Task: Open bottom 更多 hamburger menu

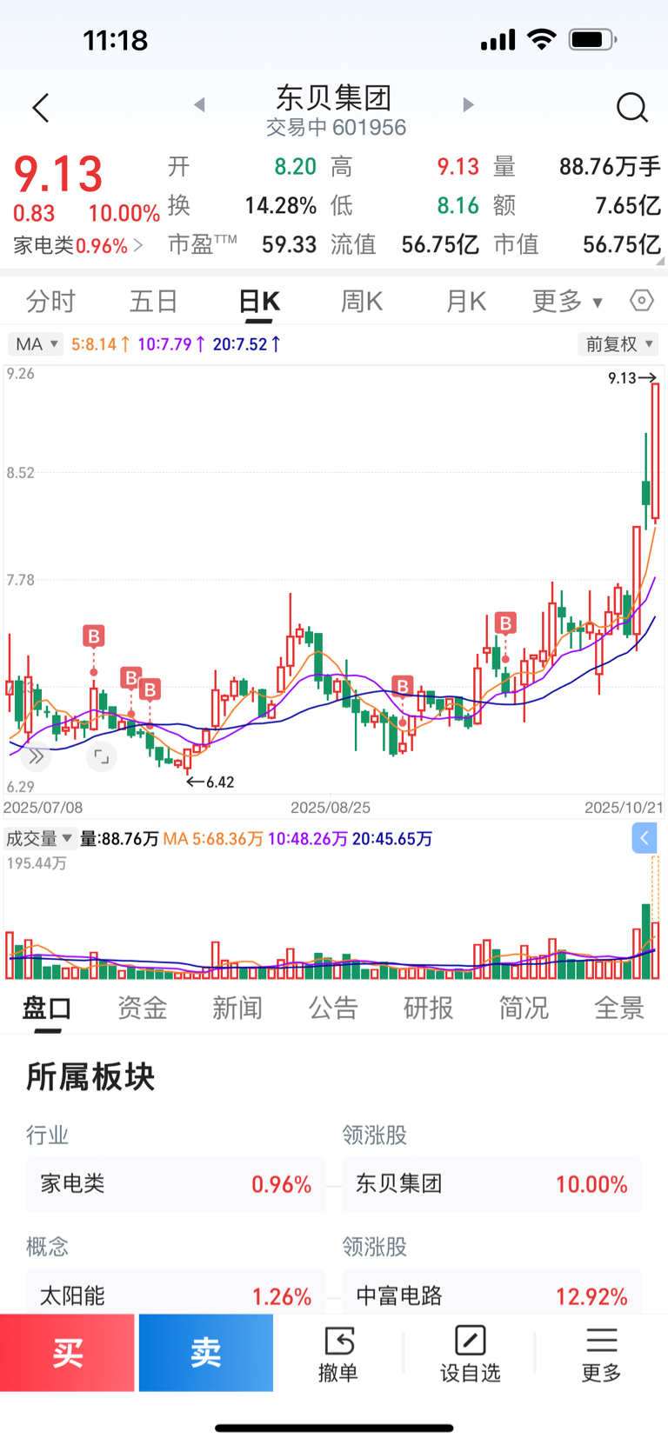Action: point(601,1354)
